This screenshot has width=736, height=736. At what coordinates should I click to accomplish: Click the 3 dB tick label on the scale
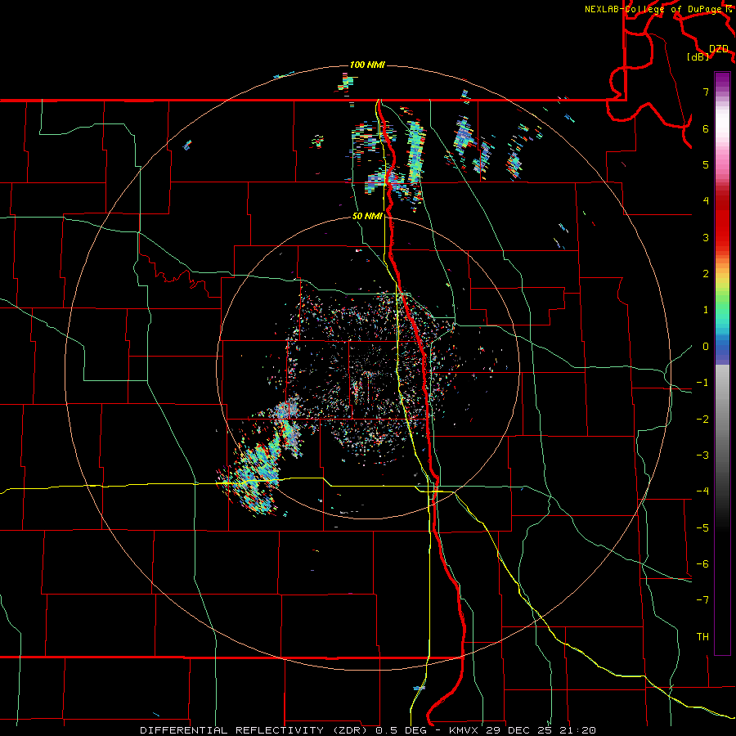pos(706,237)
